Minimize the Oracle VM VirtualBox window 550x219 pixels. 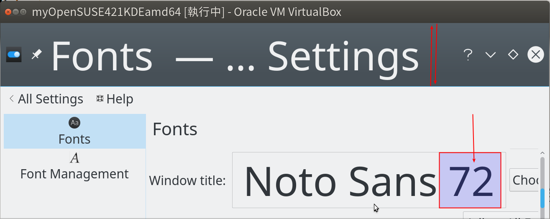[x=15, y=12]
